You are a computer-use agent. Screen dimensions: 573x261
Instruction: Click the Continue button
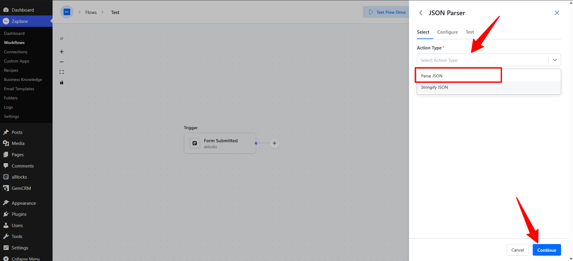[547, 250]
